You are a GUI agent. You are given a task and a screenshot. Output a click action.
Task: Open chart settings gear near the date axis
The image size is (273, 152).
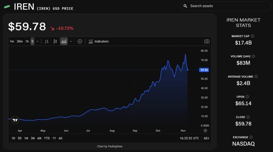tap(205, 130)
